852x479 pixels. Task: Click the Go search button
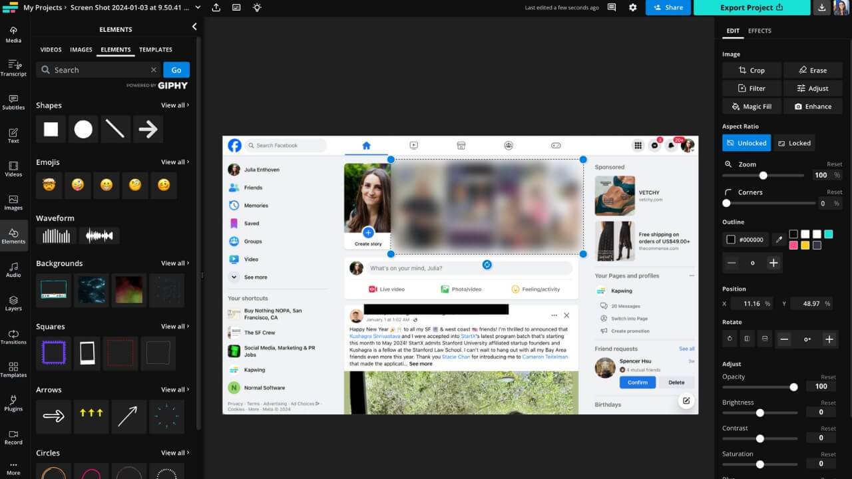point(176,70)
